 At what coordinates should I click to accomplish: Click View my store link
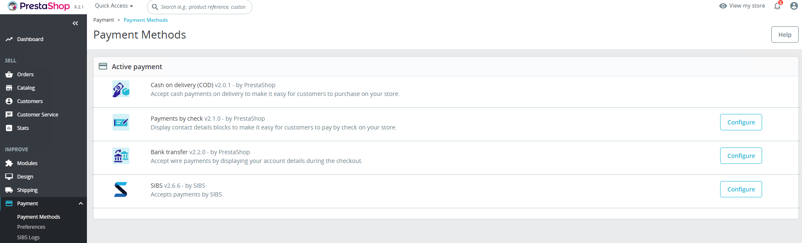coord(742,6)
